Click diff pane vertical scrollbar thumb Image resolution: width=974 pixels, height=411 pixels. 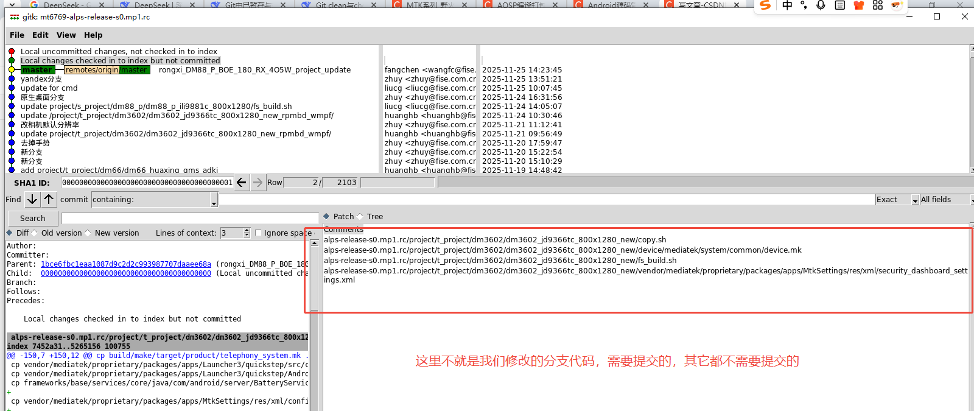click(x=314, y=278)
